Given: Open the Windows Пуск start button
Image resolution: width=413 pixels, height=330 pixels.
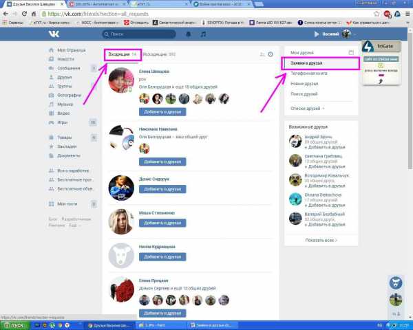Looking at the screenshot, I should coord(14,325).
